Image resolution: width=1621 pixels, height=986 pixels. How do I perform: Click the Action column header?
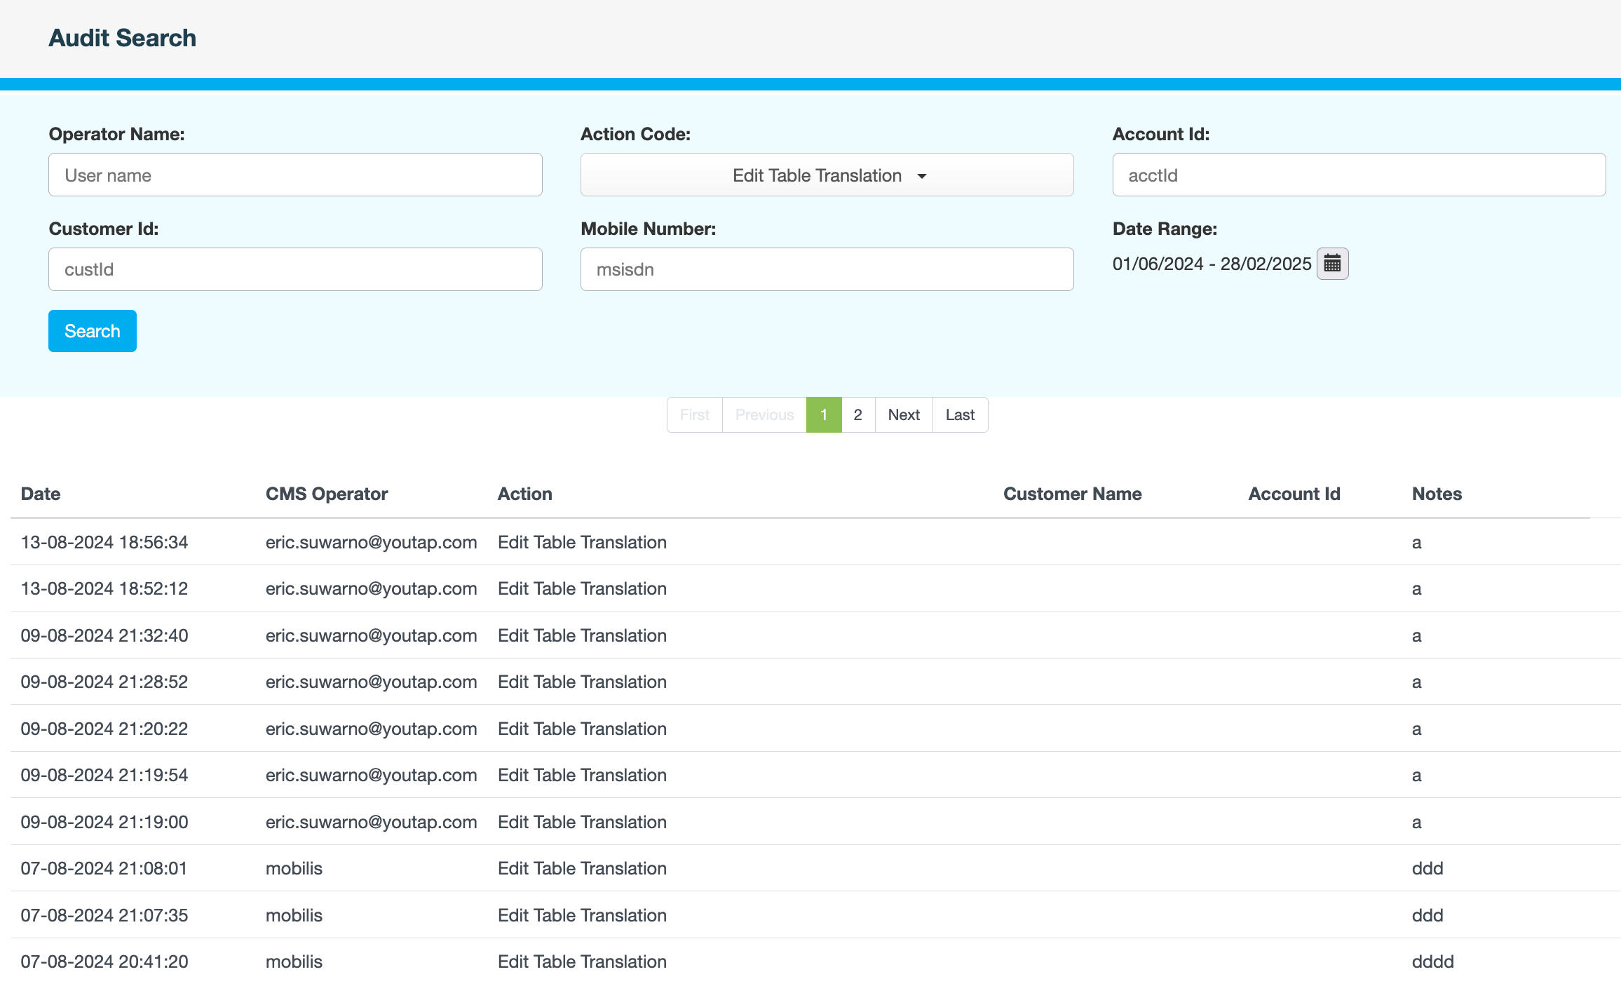524,494
